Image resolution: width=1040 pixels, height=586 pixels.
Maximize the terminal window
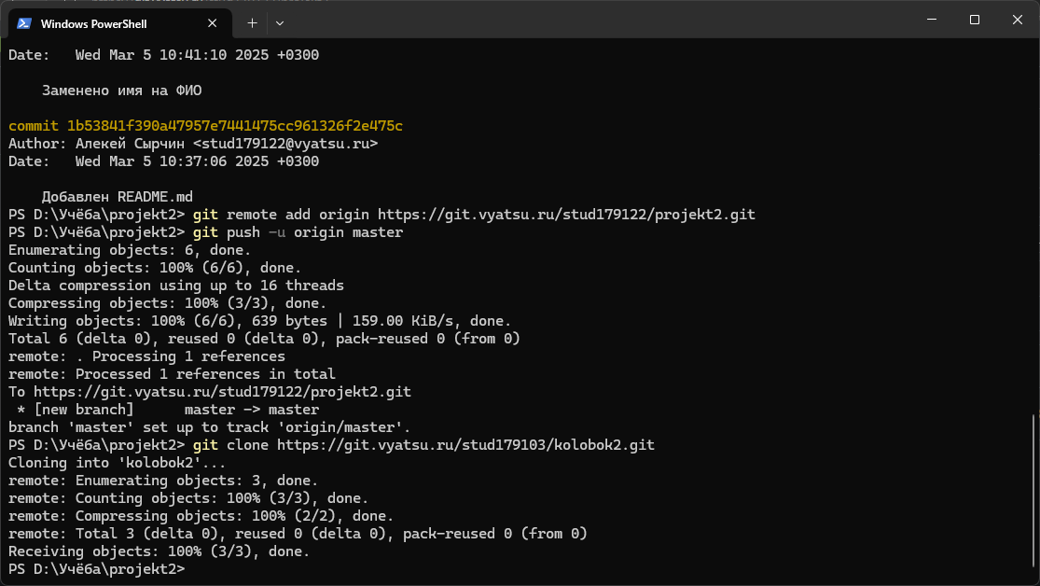point(974,20)
